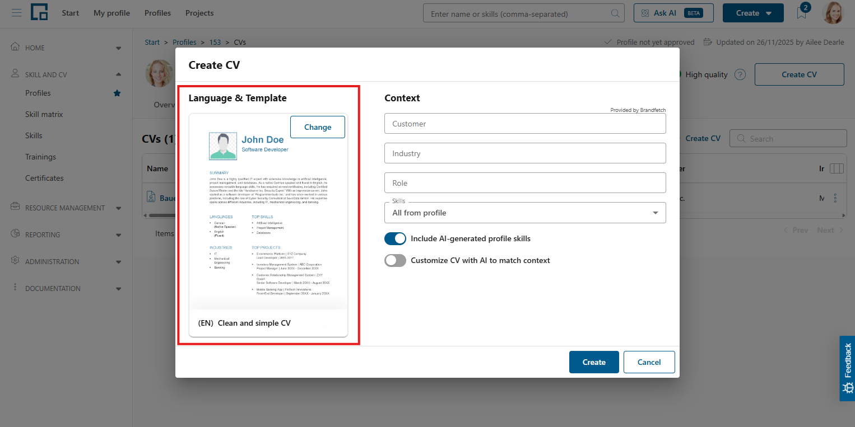Click the Reporting chart icon
The image size is (855, 427).
pos(15,234)
